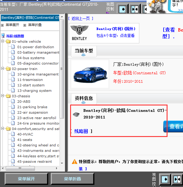Image resolution: width=183 pixels, height=187 pixels.
Task: Click 13-charging system page icon
Action: (x=13, y=90)
